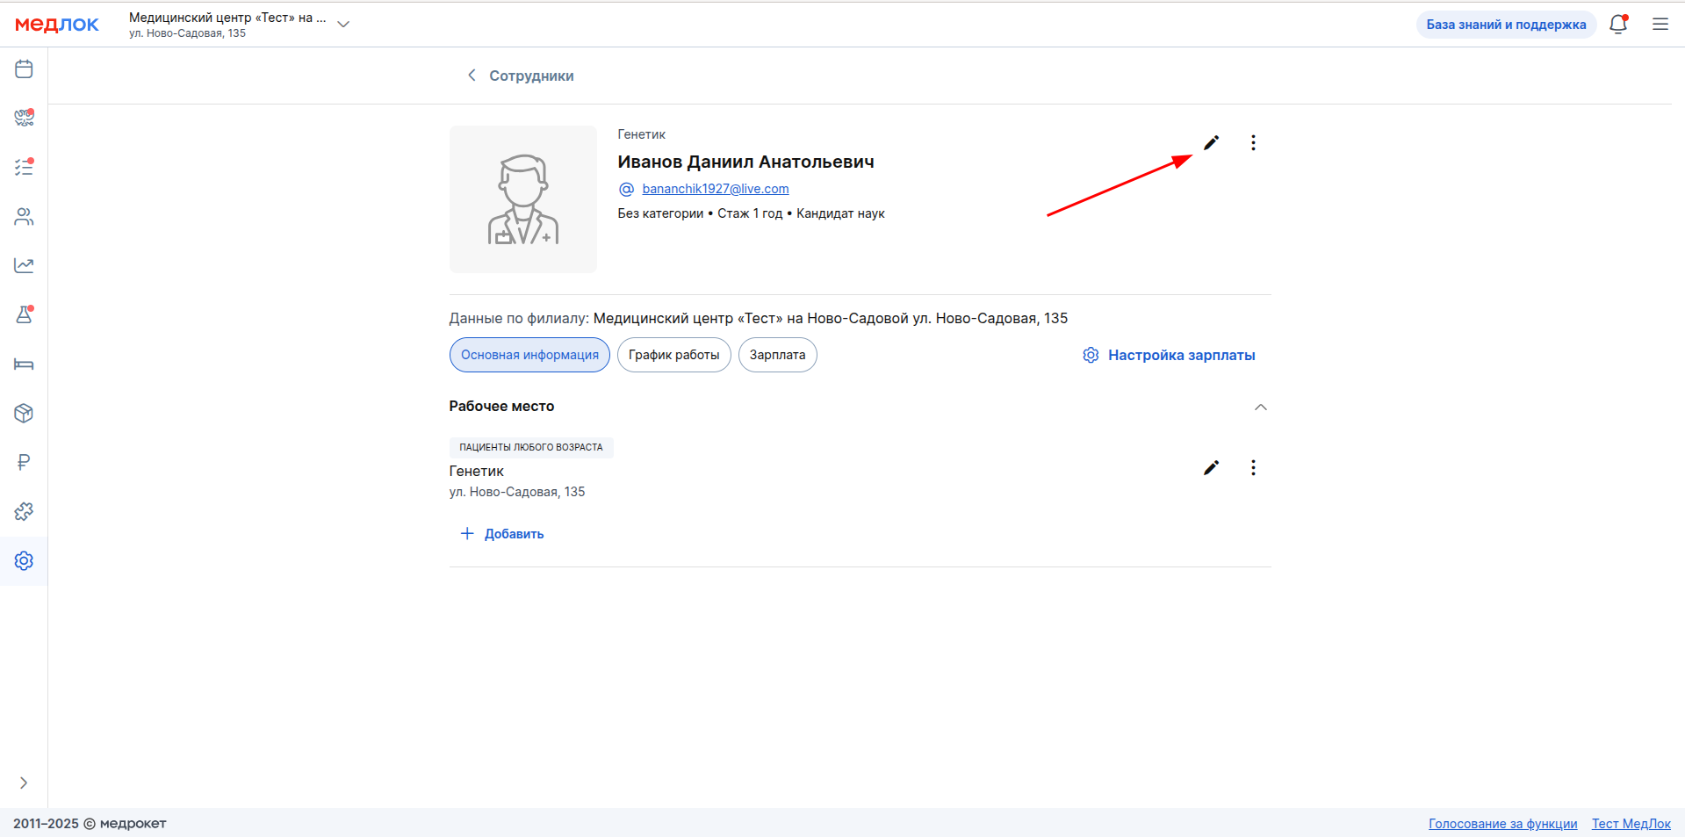The image size is (1685, 837).
Task: Edit the Генетик workplace entry
Action: tap(1211, 468)
